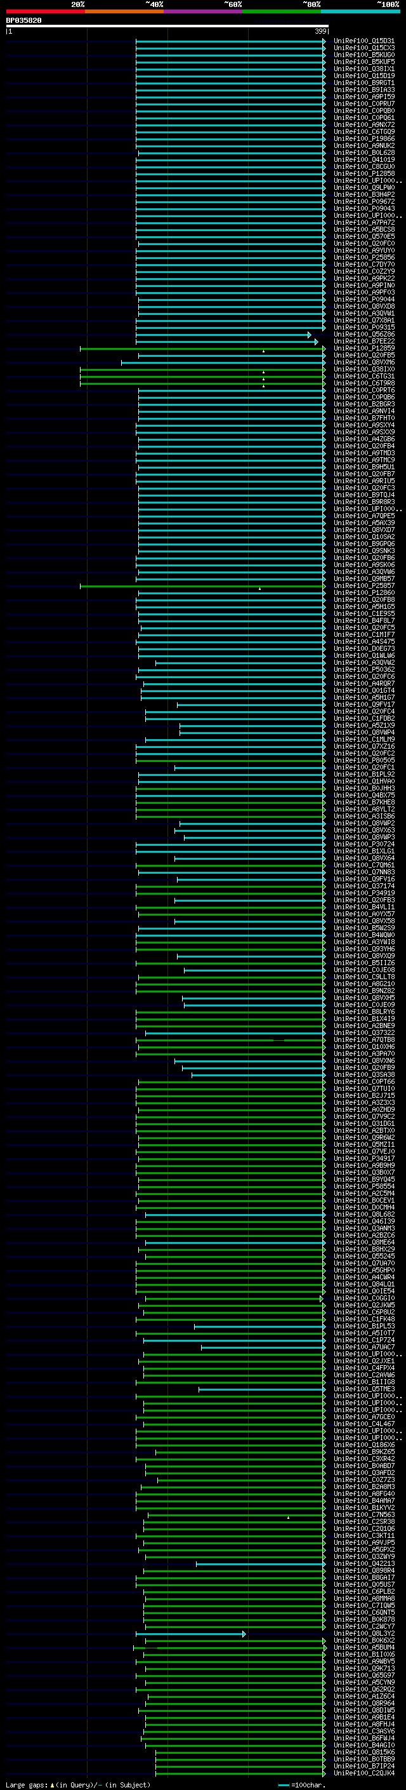406x1790 pixels.
Task: Select the UniRef100_B9H5U1 label
Action: 364,467
